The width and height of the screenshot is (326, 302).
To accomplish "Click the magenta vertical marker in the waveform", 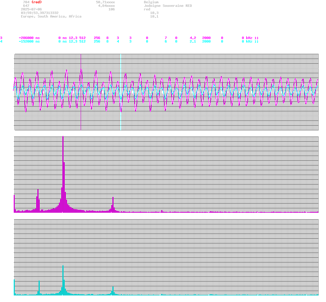I will click(81, 92).
